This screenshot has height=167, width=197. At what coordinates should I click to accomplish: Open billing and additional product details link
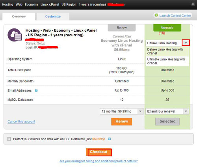pyautogui.click(x=98, y=161)
